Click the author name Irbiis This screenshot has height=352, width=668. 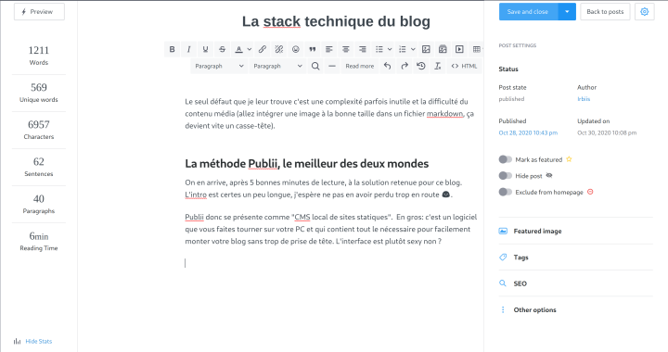click(x=584, y=98)
